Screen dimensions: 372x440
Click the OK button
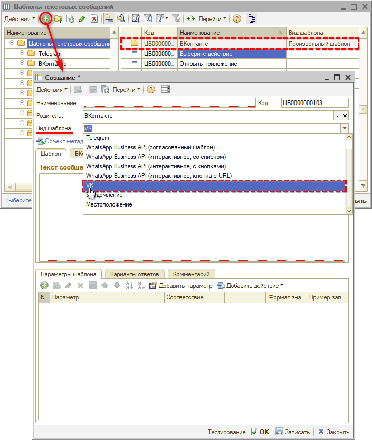pyautogui.click(x=260, y=432)
